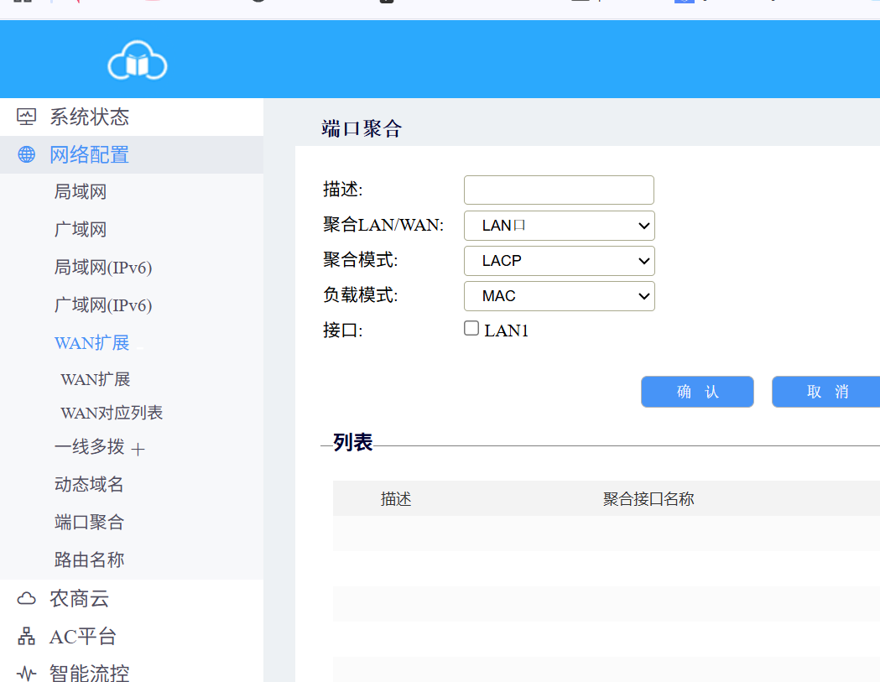Go to WAN对应列表 submenu item
The height and width of the screenshot is (682, 880).
point(112,413)
